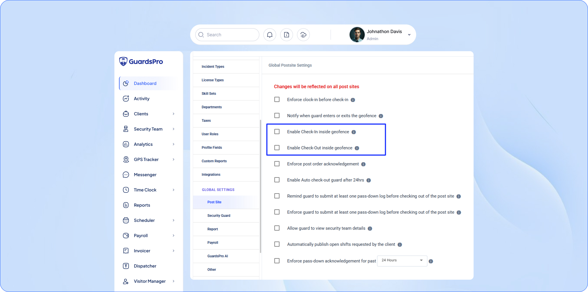Click info icon beside Allow guard to view team details

[370, 229]
